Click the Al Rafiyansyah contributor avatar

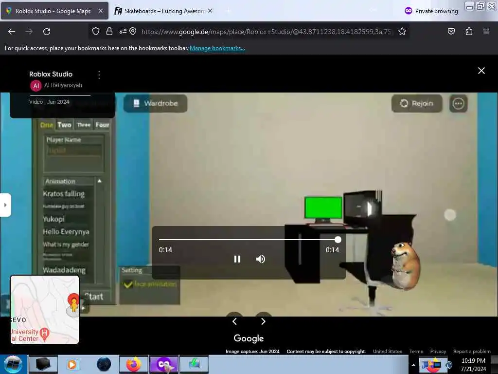[36, 86]
